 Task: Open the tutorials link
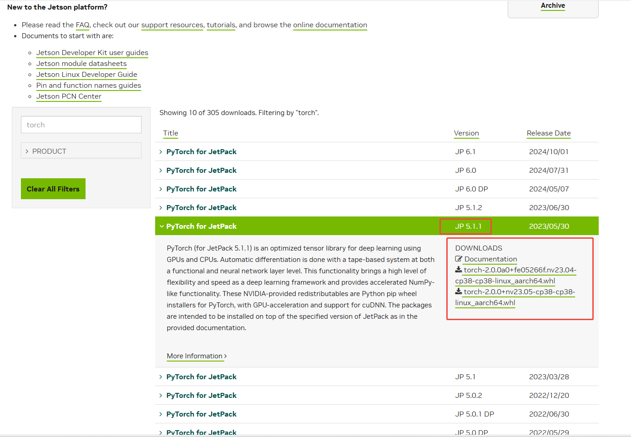pyautogui.click(x=221, y=25)
